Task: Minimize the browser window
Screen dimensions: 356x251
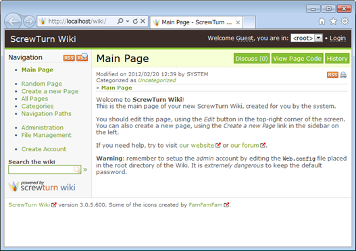Action: (313, 9)
